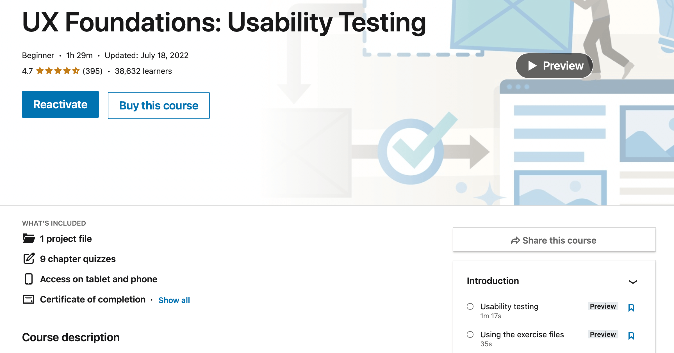674x353 pixels.
Task: Select the Using the exercise files circle
Action: pos(470,334)
